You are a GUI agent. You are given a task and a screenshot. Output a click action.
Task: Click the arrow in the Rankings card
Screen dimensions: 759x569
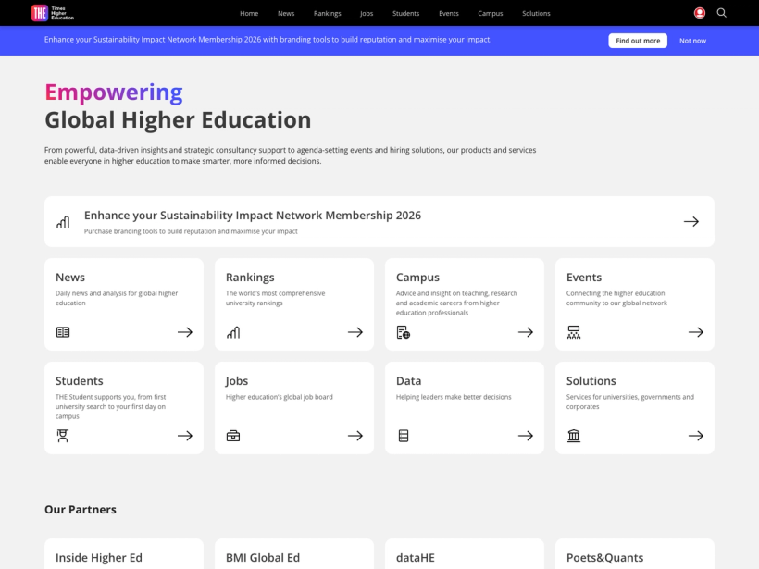click(x=355, y=332)
